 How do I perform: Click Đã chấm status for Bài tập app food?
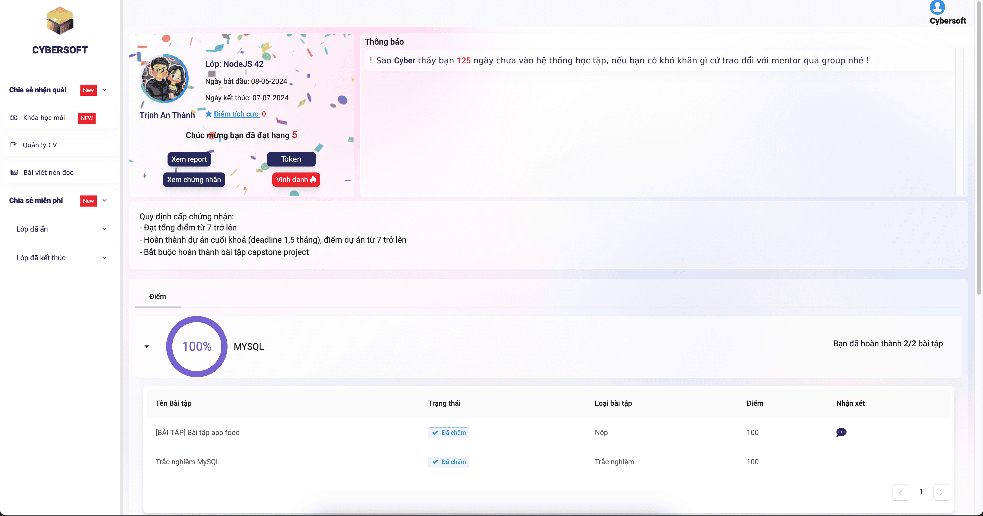point(448,432)
